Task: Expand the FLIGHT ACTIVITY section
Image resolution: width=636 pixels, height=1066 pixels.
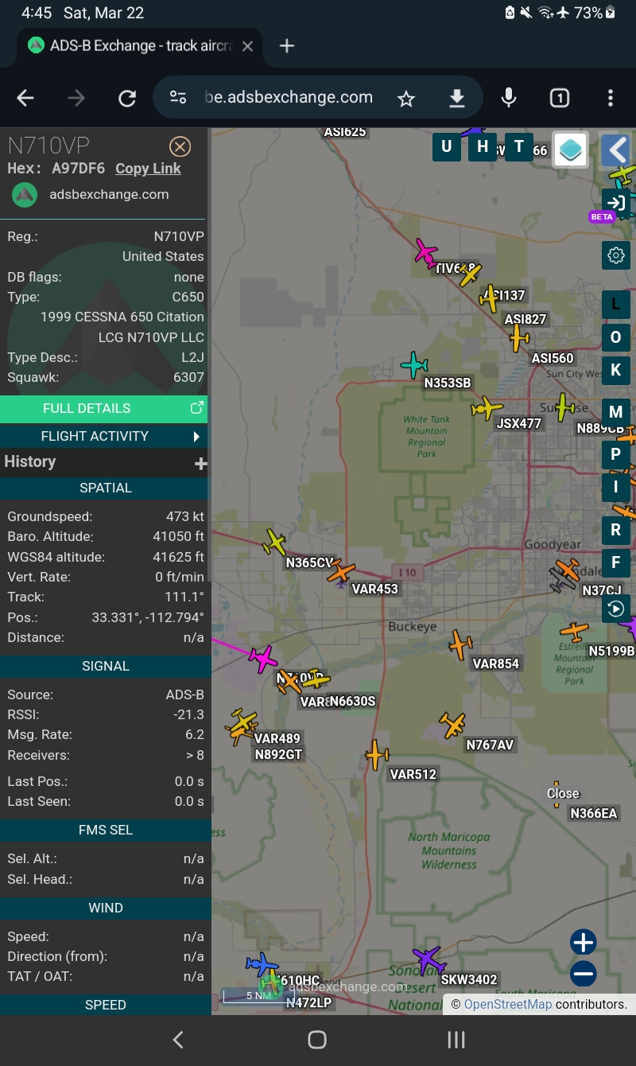Action: 103,436
